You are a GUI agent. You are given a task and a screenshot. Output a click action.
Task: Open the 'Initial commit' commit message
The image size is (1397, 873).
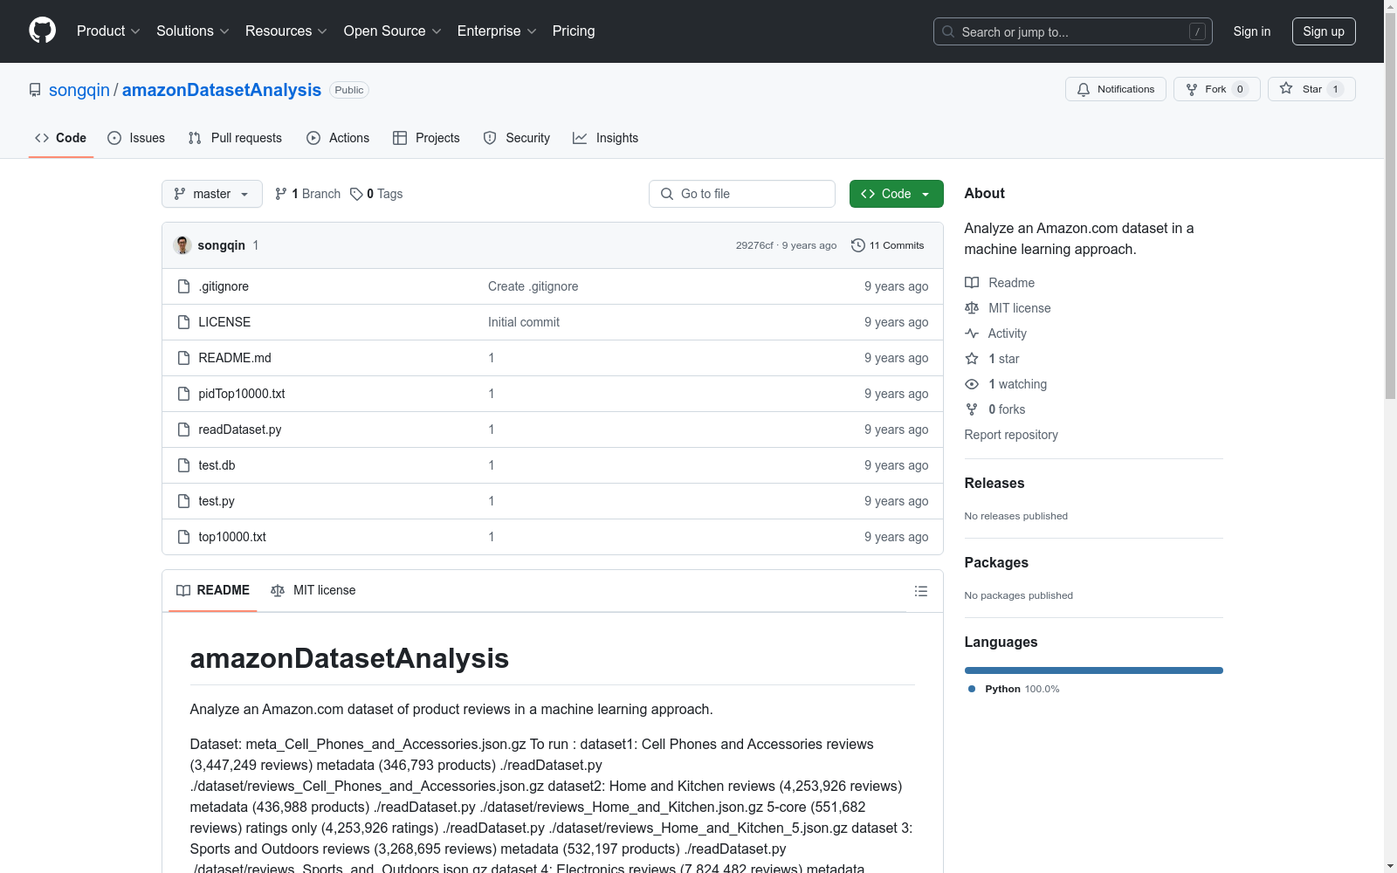tap(524, 322)
